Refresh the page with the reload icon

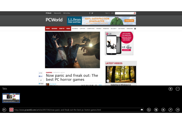pyautogui.click(x=149, y=110)
